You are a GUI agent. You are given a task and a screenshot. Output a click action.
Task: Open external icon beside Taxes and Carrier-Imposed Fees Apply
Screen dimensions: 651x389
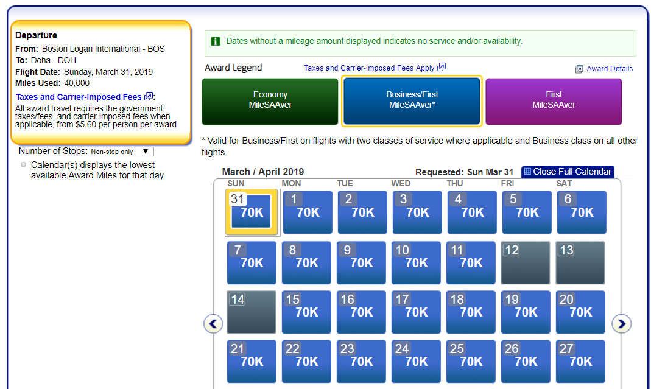442,67
